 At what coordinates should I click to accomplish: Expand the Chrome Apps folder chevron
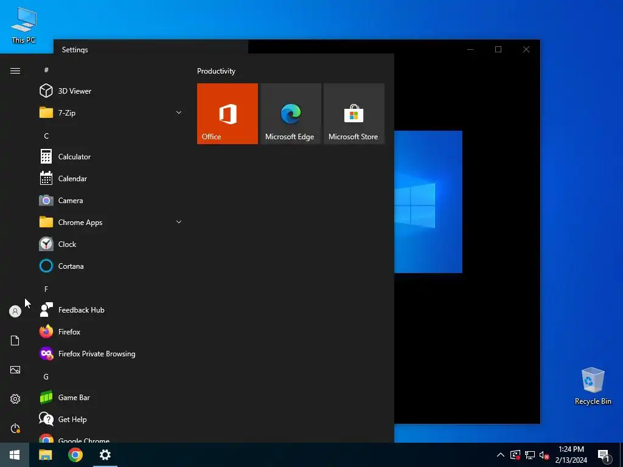click(x=179, y=222)
